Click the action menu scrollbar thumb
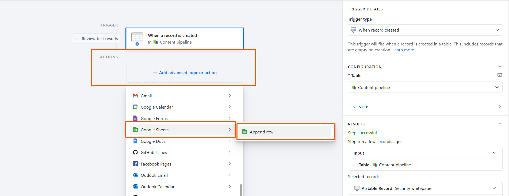Screen dimensions: 509x196 coord(241,190)
